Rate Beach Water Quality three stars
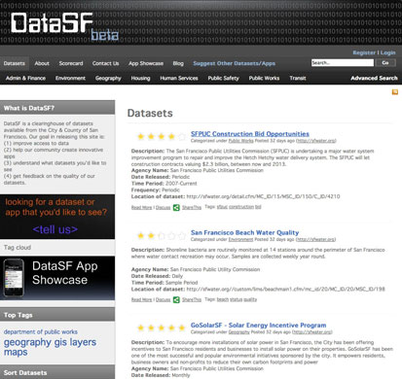This screenshot has height=379, width=402. coord(162,236)
